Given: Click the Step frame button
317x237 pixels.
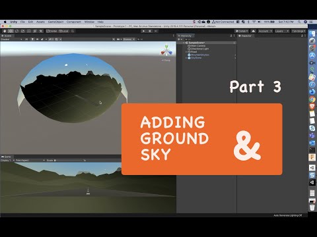Looking at the screenshot, I should coord(156,31).
